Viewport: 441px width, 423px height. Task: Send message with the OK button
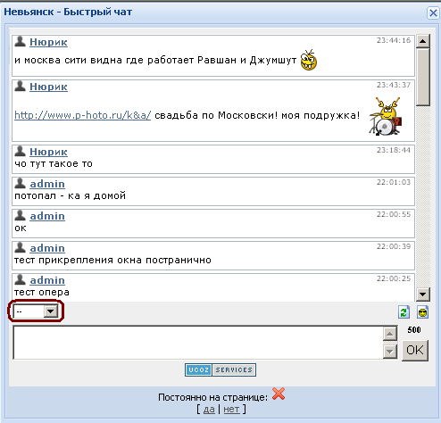pos(415,350)
